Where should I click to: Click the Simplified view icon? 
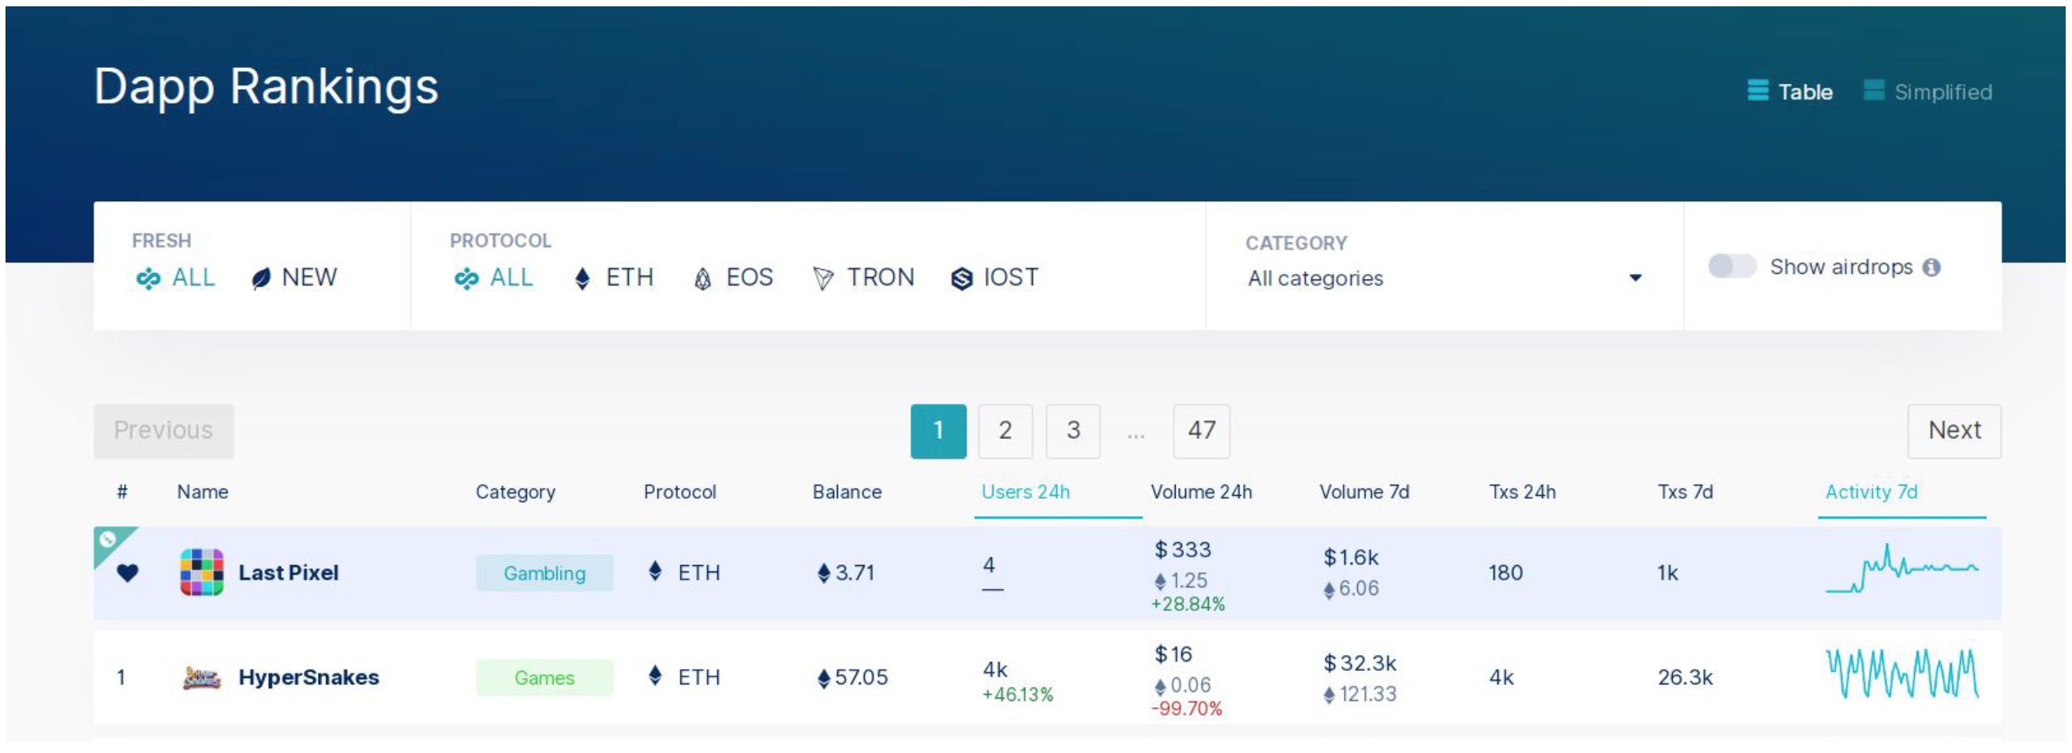pos(1873,91)
